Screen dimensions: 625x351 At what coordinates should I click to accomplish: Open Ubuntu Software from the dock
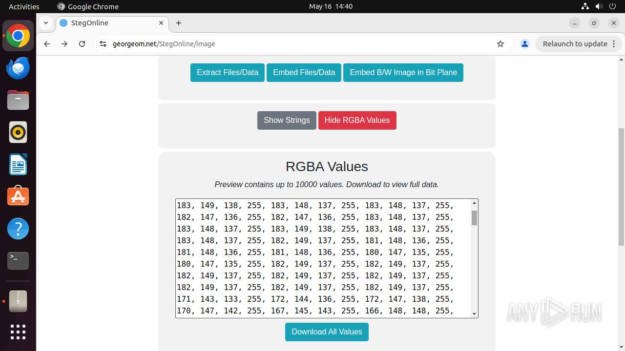(x=18, y=196)
